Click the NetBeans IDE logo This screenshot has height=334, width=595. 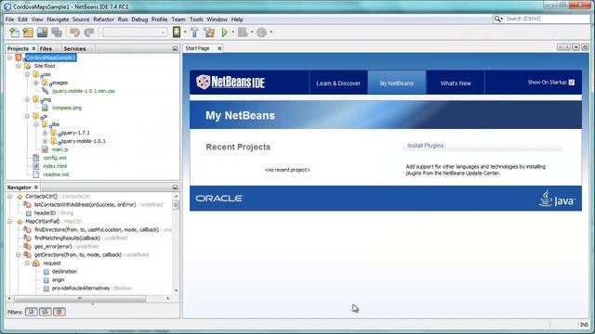(x=231, y=82)
